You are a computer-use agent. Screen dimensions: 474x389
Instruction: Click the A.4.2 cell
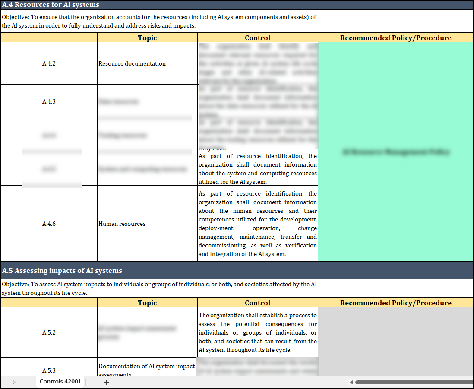(49, 63)
